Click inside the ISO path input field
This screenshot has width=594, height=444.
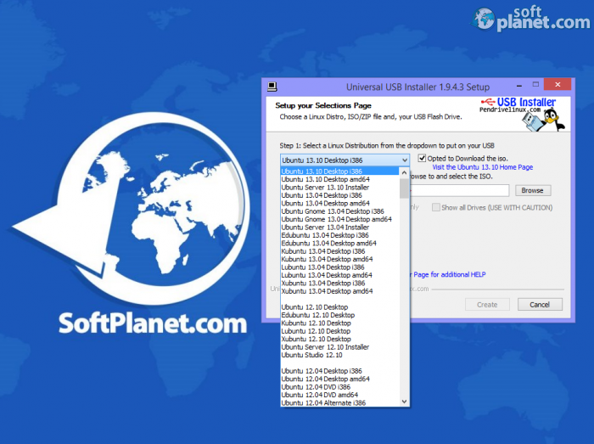(x=460, y=190)
